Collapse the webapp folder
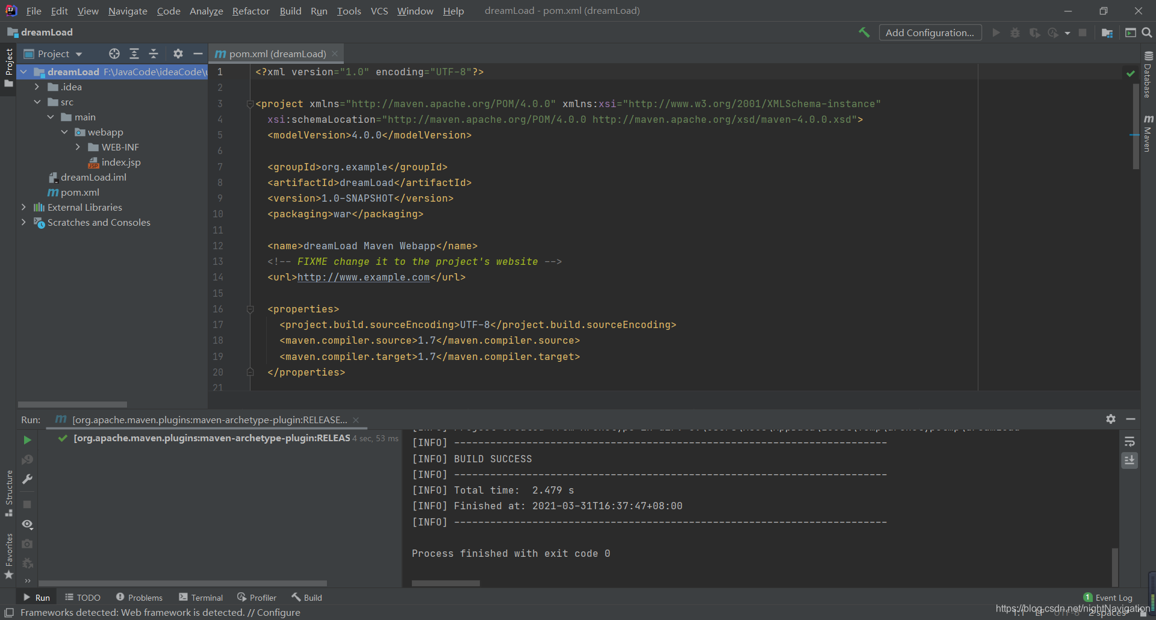The image size is (1156, 620). point(64,132)
